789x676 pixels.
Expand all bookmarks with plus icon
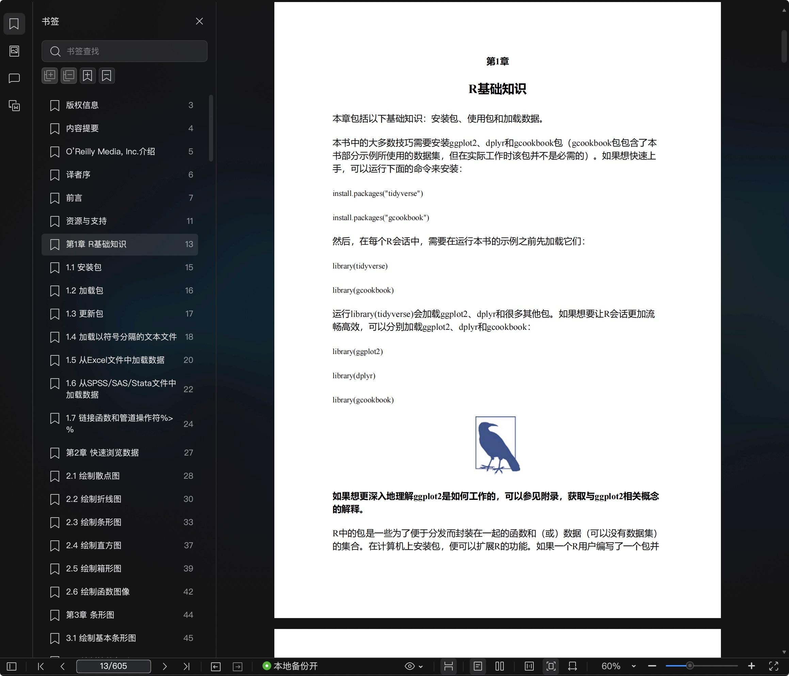coord(50,76)
